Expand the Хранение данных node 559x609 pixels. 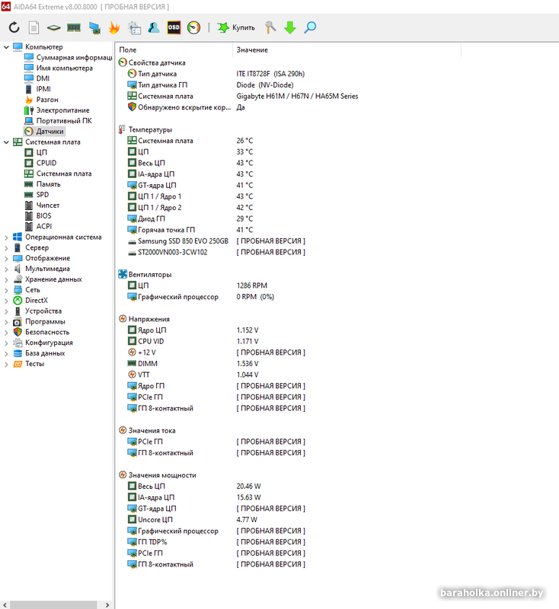click(6, 279)
